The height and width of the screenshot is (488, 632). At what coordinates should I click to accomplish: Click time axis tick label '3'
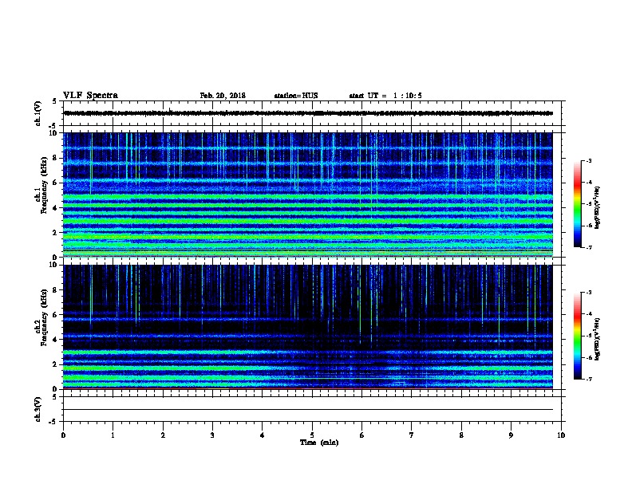coord(212,435)
